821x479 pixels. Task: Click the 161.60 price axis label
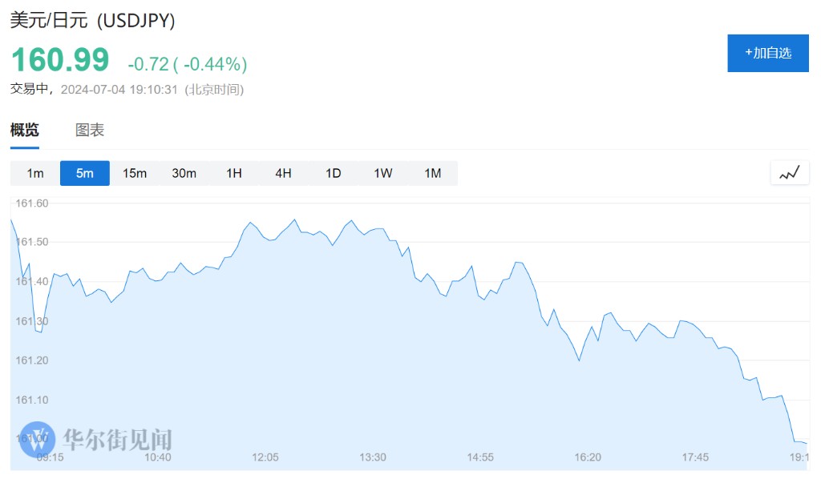coord(33,203)
